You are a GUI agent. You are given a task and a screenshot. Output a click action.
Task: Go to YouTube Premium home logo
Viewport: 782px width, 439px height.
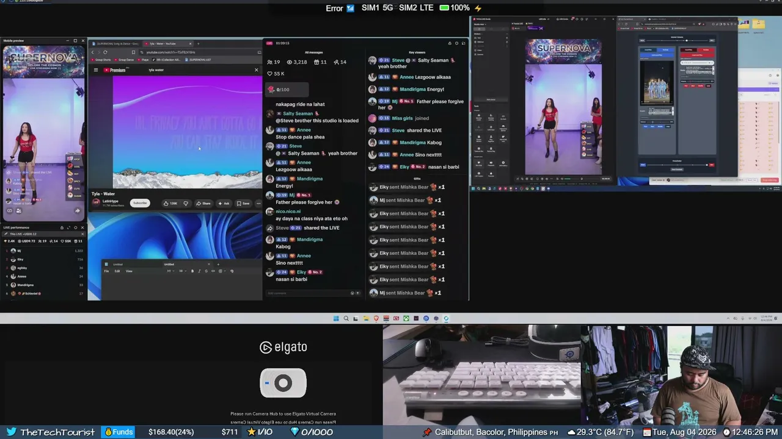pyautogui.click(x=114, y=70)
